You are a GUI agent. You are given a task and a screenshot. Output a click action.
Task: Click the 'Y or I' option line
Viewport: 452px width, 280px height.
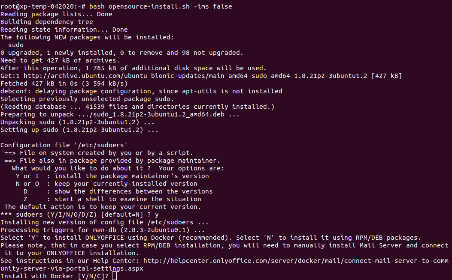click(112, 176)
